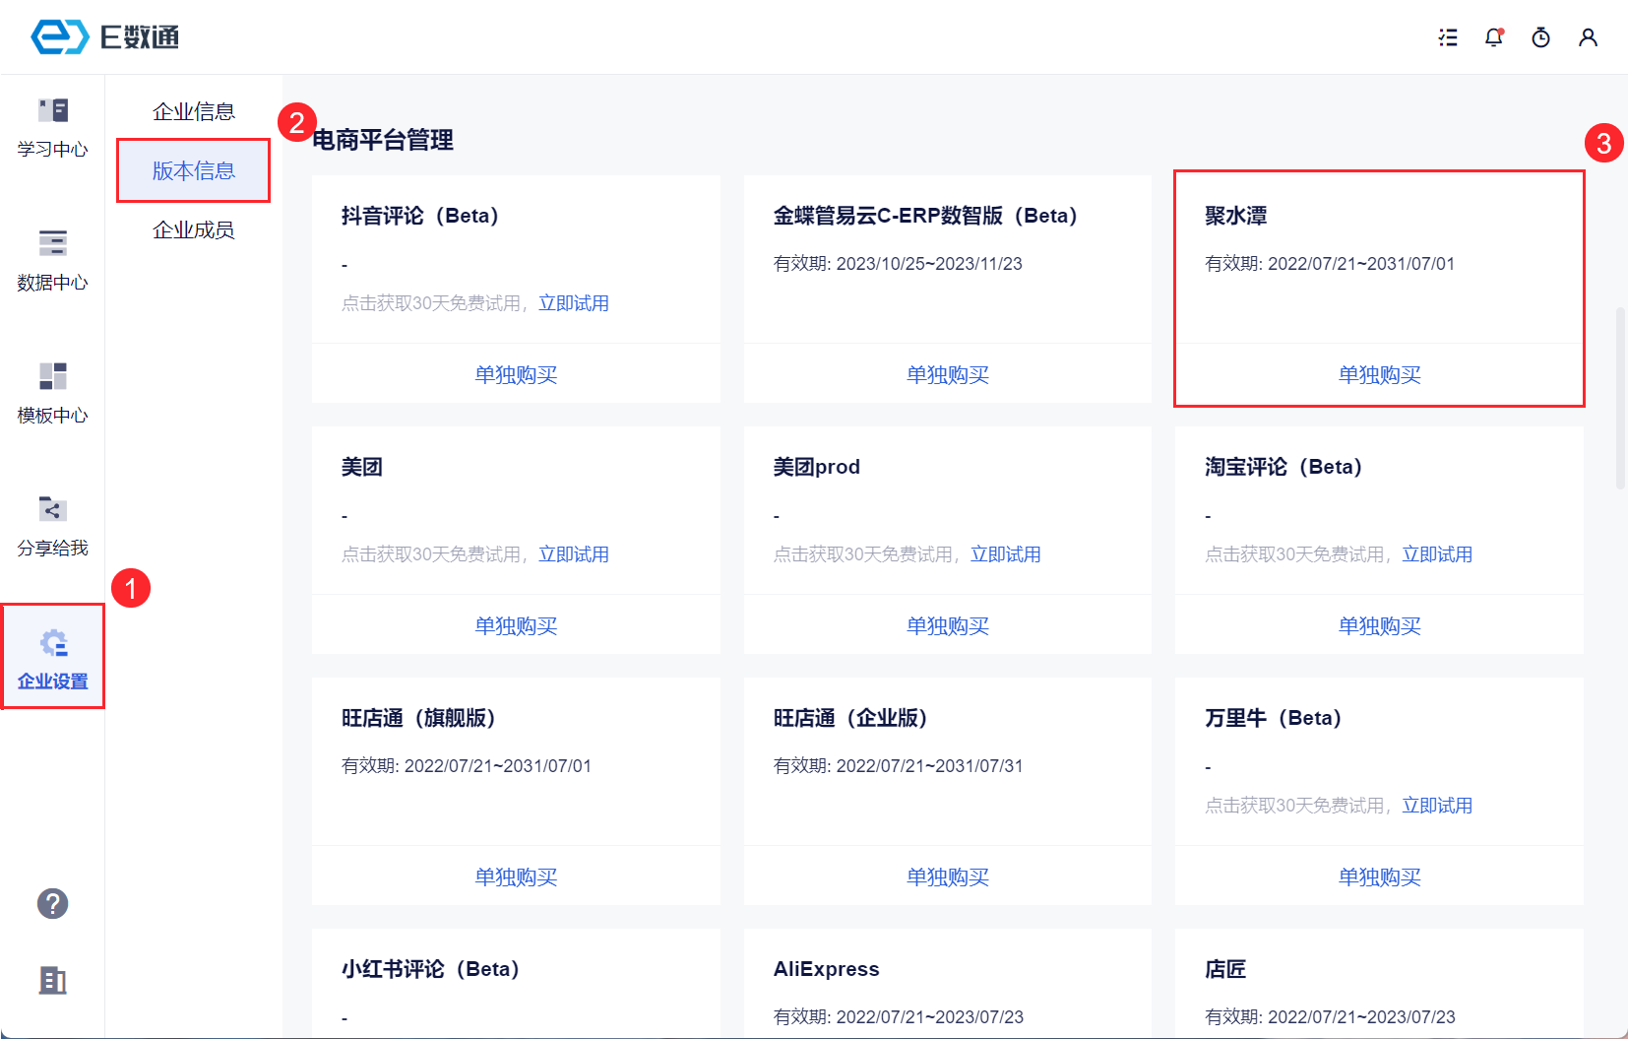Image resolution: width=1628 pixels, height=1039 pixels.
Task: Click the 美团 card title
Action: 362,467
